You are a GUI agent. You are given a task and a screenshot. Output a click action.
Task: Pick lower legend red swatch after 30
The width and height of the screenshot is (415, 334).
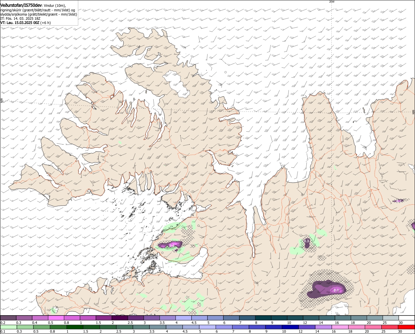[406, 327]
